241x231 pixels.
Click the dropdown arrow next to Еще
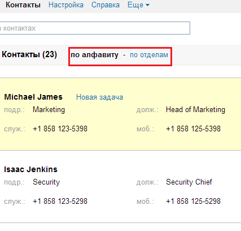148,5
